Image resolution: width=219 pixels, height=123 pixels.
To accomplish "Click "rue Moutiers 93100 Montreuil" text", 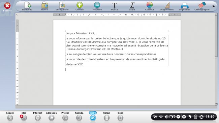I will click(84, 42).
